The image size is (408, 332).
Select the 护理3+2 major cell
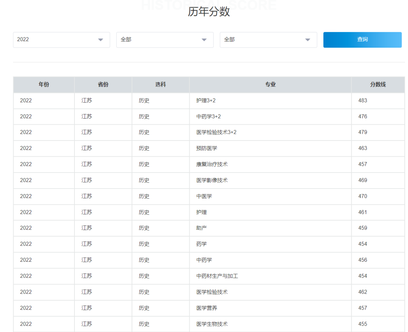(206, 100)
